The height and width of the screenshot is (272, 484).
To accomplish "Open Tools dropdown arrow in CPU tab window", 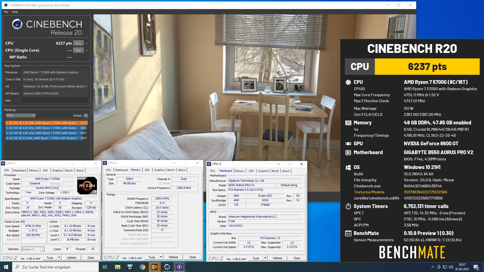I will click(59, 258).
